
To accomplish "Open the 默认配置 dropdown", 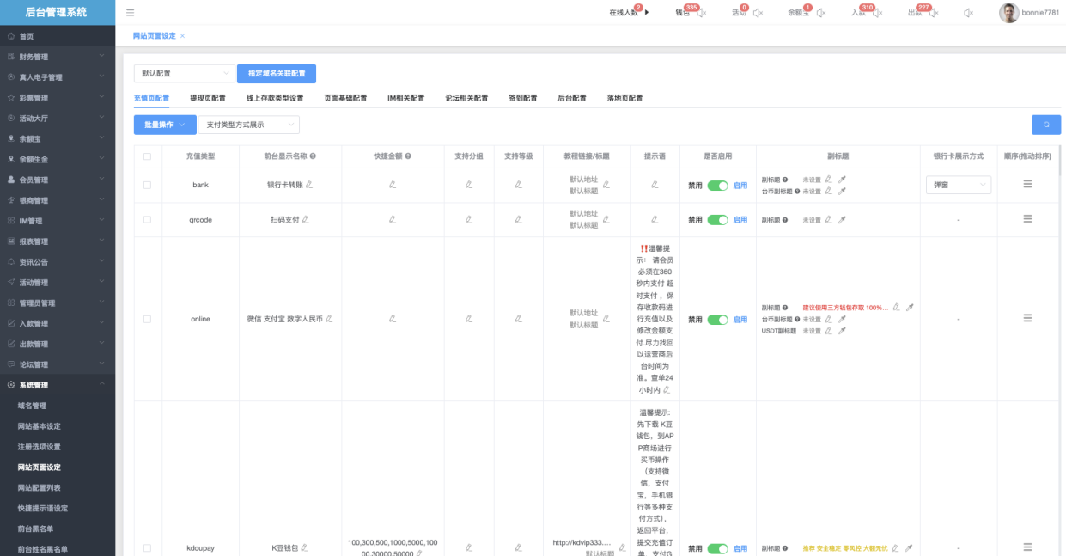I will (x=184, y=74).
